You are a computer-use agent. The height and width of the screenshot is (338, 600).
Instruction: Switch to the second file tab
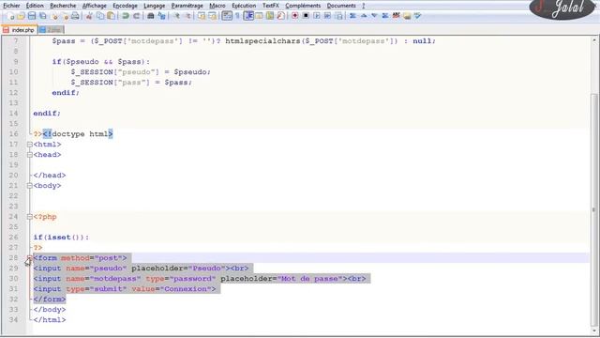click(x=51, y=29)
